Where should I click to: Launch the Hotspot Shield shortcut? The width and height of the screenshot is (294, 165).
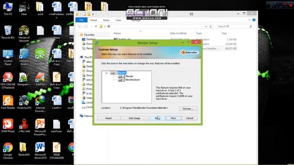coord(24,57)
